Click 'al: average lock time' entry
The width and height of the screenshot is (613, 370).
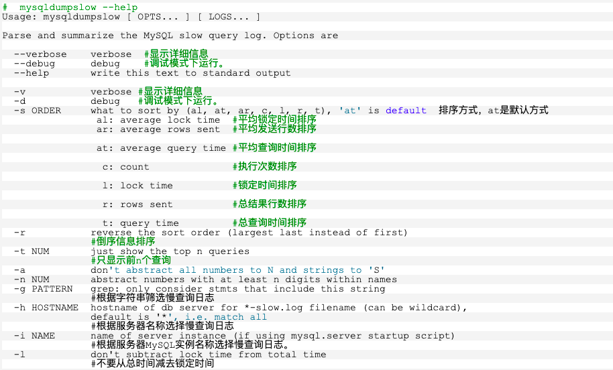pos(158,120)
